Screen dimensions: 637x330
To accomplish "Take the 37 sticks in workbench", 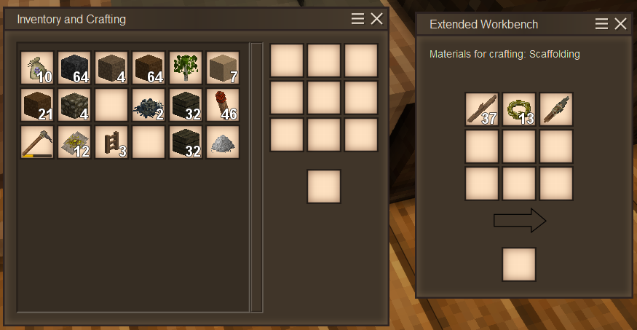I will pos(482,109).
